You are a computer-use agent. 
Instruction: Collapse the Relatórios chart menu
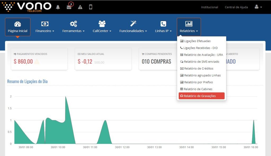pyautogui.click(x=189, y=27)
